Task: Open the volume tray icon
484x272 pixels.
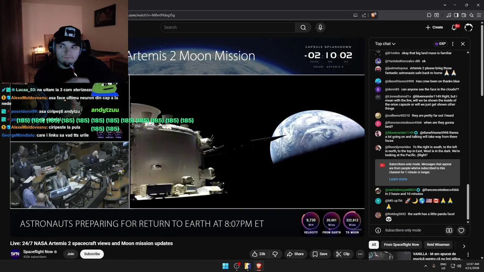Action: pyautogui.click(x=459, y=266)
